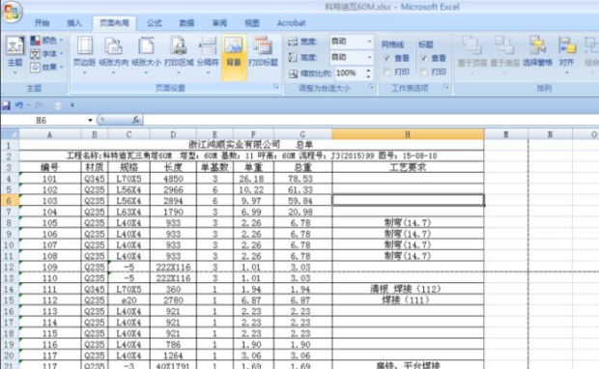This screenshot has height=369, width=599.
Task: Open theme Fonts menu
Action: coord(46,53)
